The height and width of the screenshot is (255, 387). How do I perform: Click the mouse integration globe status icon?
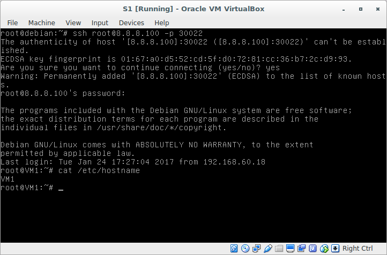click(324, 249)
